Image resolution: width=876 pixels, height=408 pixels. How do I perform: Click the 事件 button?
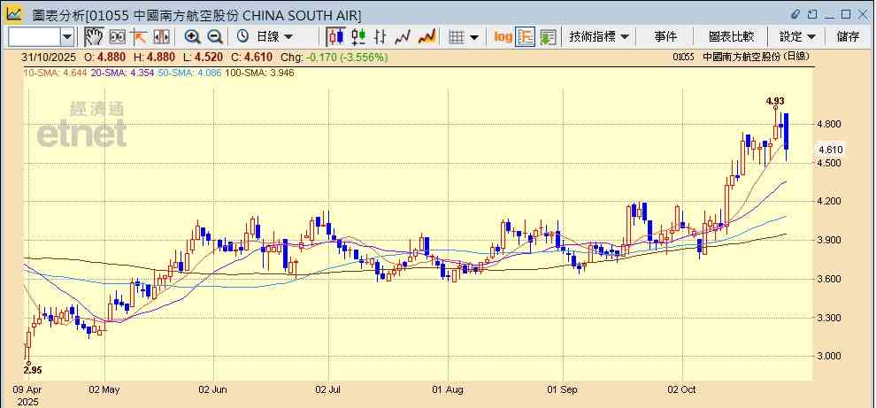click(x=665, y=36)
